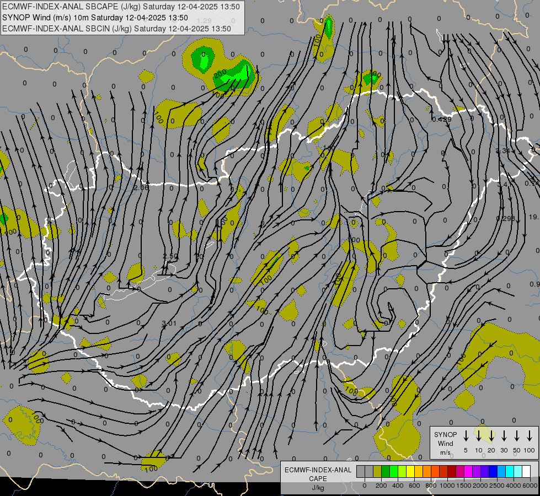
Task: Pick the sky blue swatch right of 2500 tick
Action: [501, 471]
